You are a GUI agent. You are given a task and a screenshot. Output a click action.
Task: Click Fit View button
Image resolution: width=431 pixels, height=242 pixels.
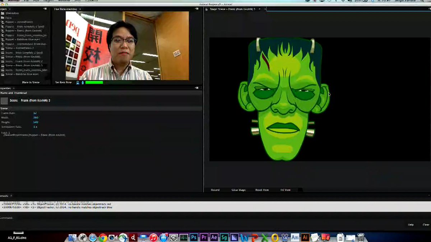286,190
